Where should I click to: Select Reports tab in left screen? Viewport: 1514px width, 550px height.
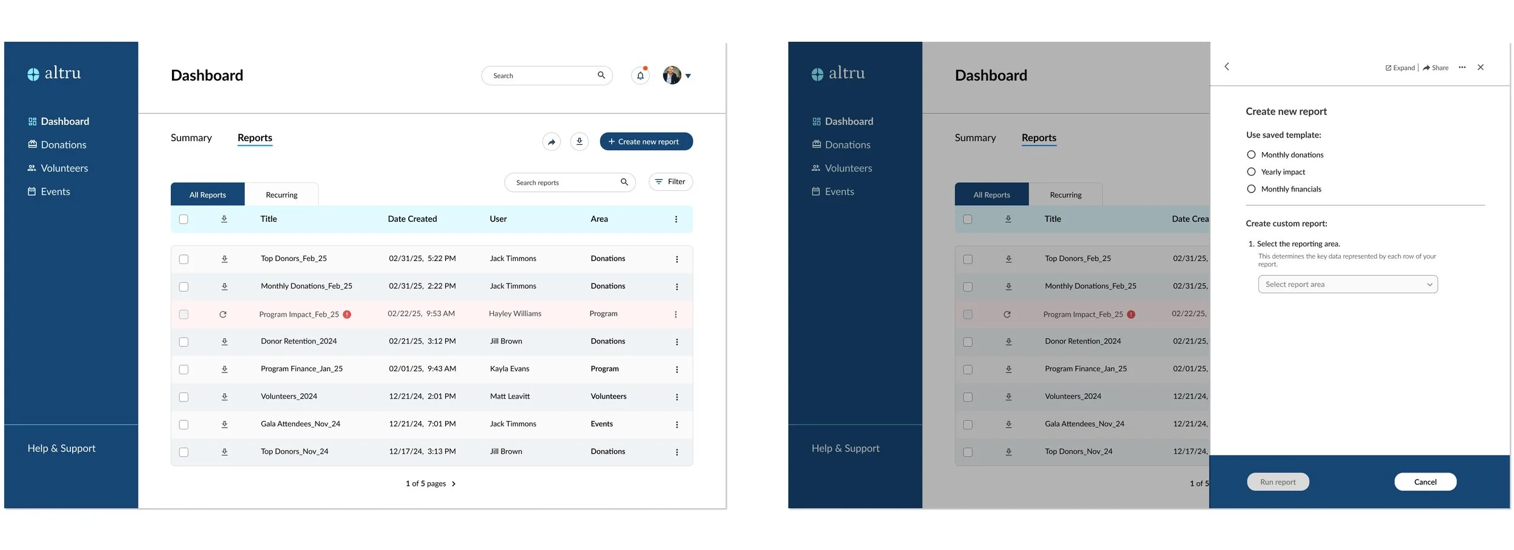point(255,138)
